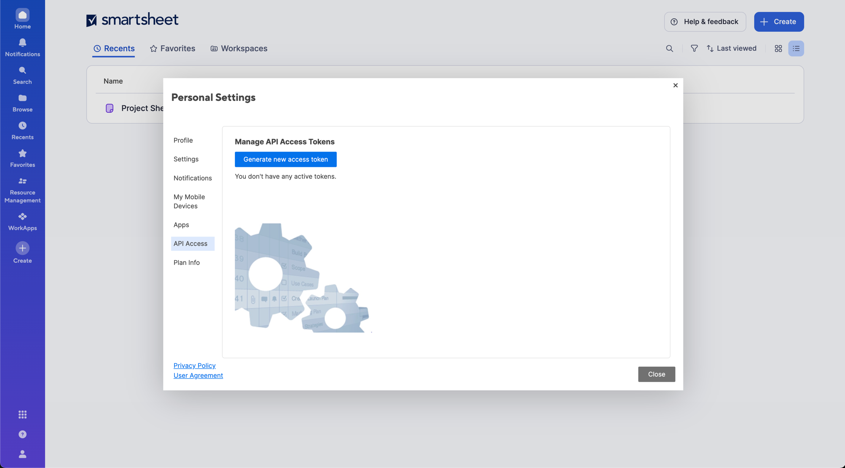Open the Browse folder in the sidebar
Image resolution: width=845 pixels, height=468 pixels.
click(22, 103)
